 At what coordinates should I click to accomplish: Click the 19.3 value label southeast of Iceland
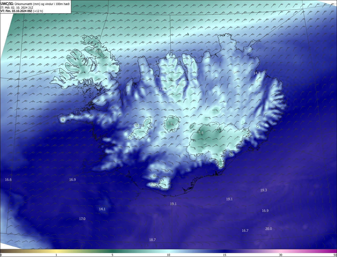(x=264, y=190)
